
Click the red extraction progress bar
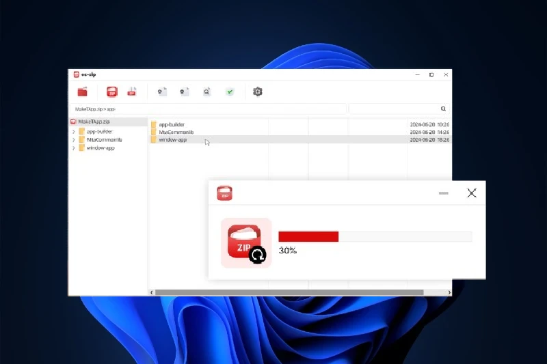coord(308,237)
